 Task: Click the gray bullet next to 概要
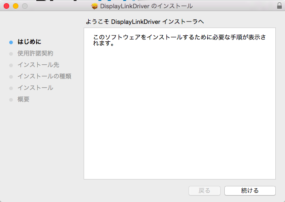click(11, 100)
